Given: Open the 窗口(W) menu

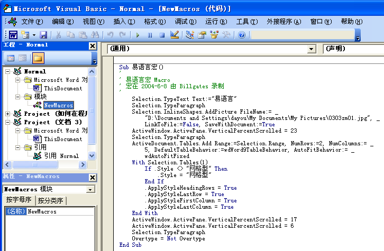Looking at the screenshot, I should pos(321,22).
